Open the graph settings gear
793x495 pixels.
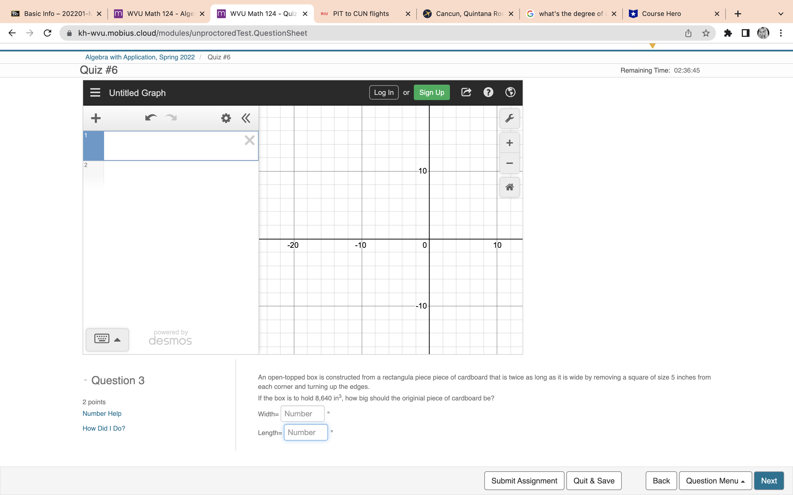tap(226, 118)
